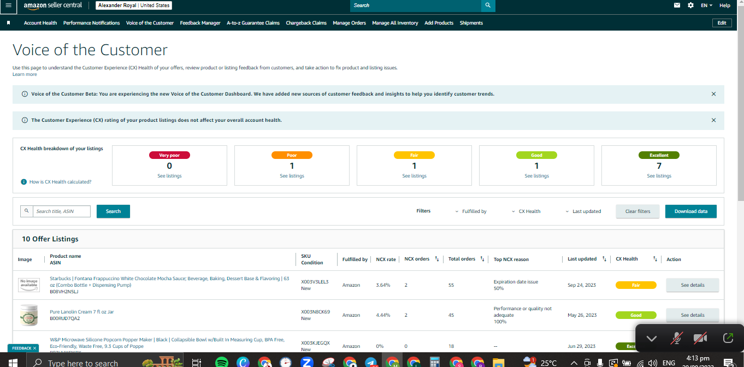Expand the Last updated filter dropdown
The image size is (744, 367).
point(583,211)
